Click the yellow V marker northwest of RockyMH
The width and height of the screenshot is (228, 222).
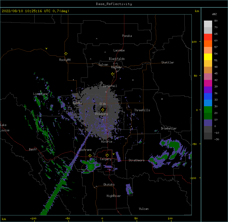click(x=46, y=49)
